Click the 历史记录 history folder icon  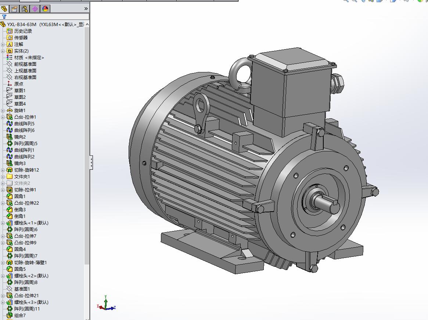tap(10, 31)
